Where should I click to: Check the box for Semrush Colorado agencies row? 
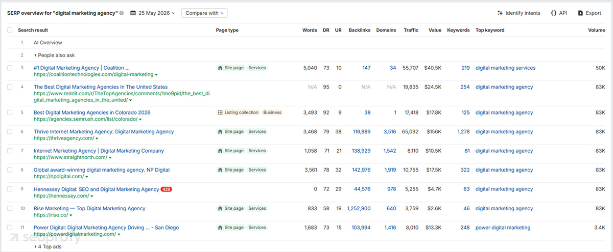coord(10,113)
